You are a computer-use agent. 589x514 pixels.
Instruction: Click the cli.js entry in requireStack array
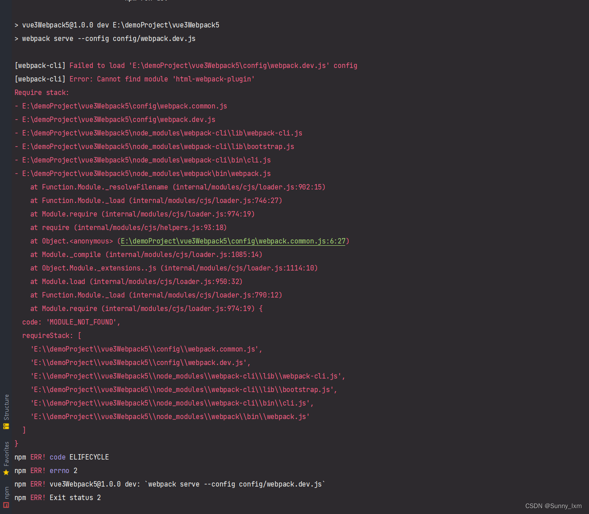point(171,403)
